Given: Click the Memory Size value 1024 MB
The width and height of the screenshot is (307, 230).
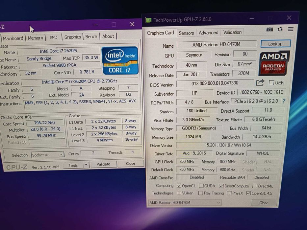Looking at the screenshot, I should pos(193,137).
